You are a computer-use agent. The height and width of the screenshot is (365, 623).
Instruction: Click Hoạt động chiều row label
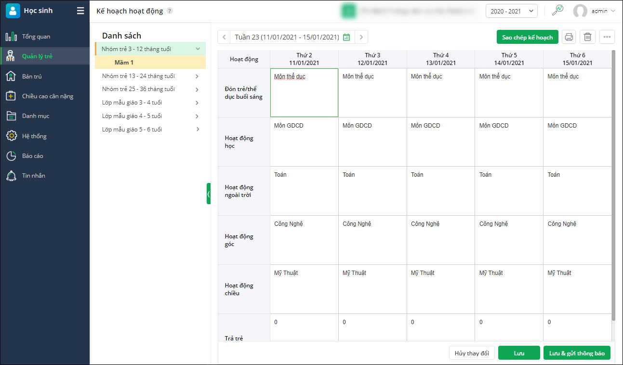(x=244, y=289)
